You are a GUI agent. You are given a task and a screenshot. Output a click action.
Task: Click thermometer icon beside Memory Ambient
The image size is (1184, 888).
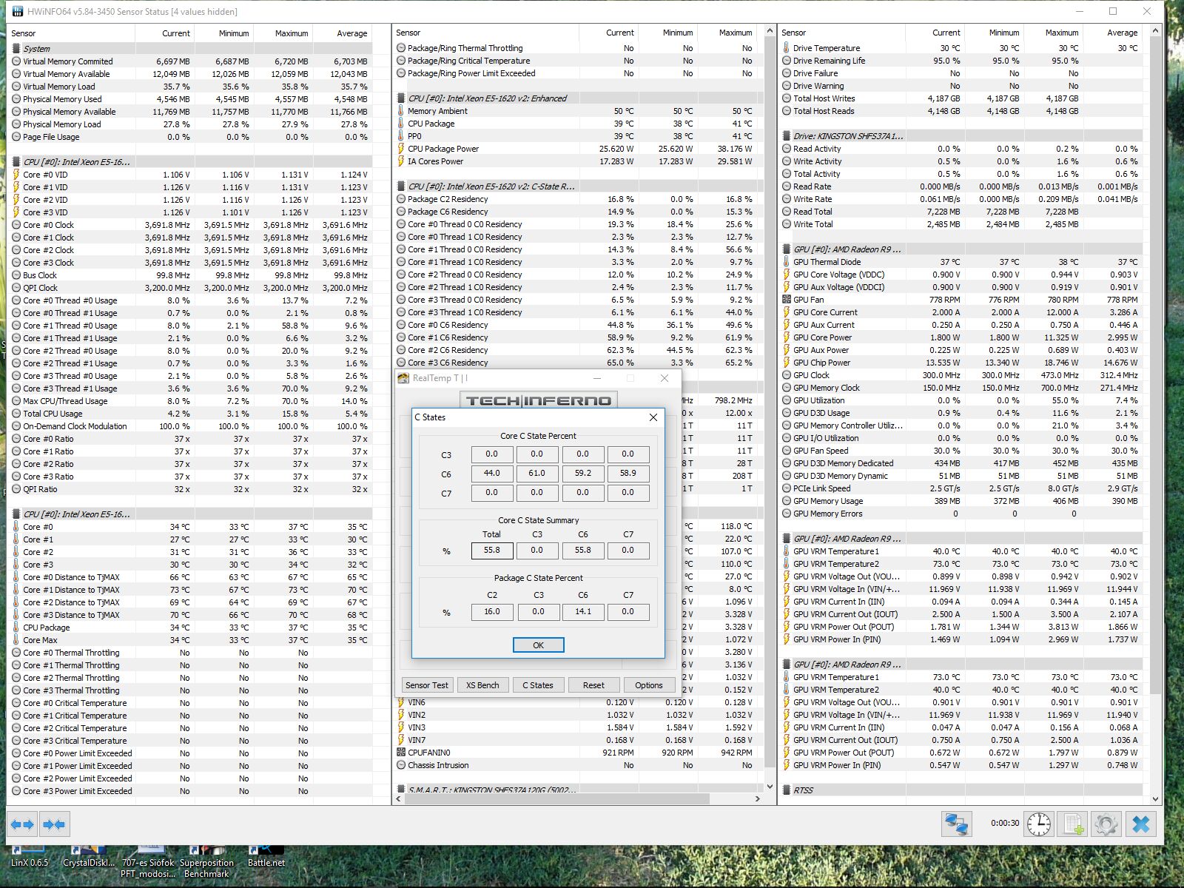point(401,111)
